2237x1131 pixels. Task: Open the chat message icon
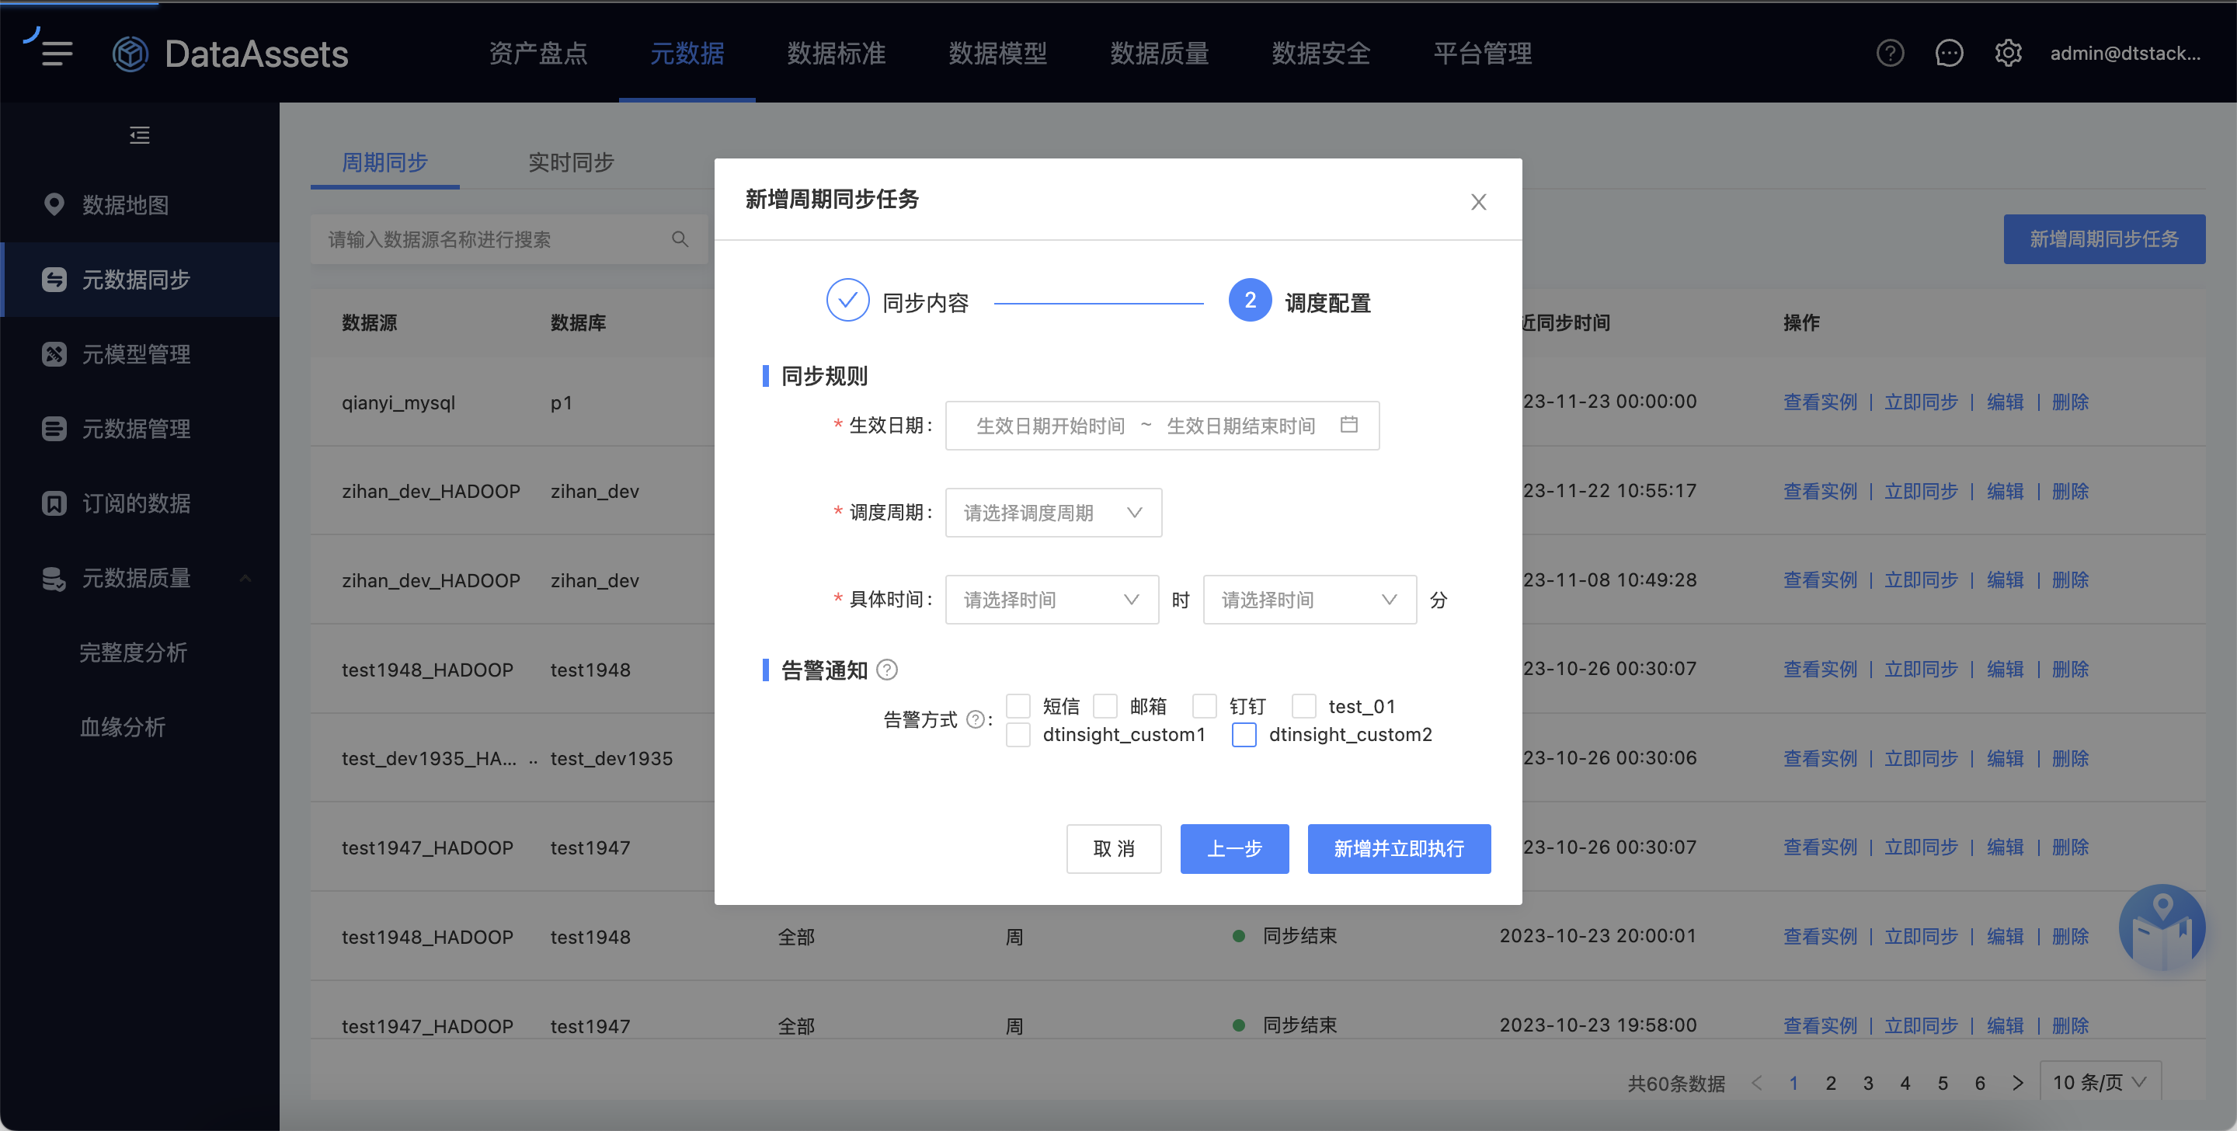point(1949,53)
